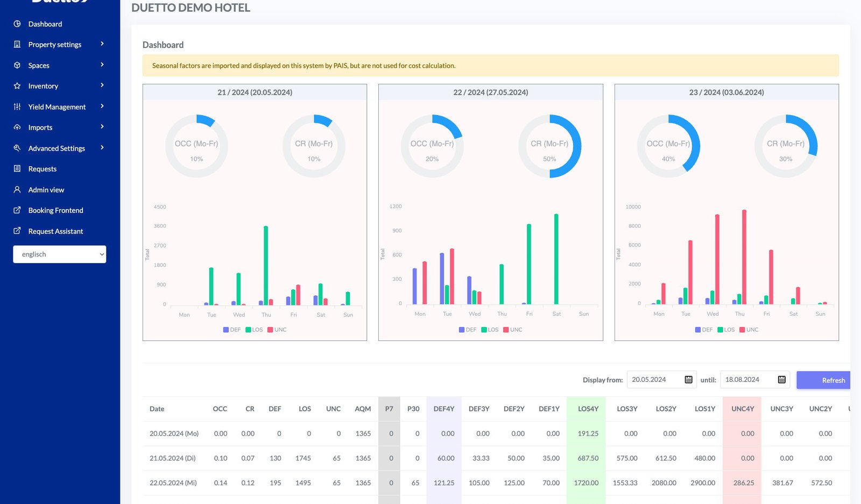Click the UNC4Y column header

743,409
